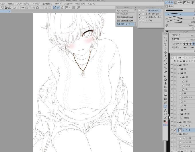Hide the HEAD folder layer

pos(172,65)
